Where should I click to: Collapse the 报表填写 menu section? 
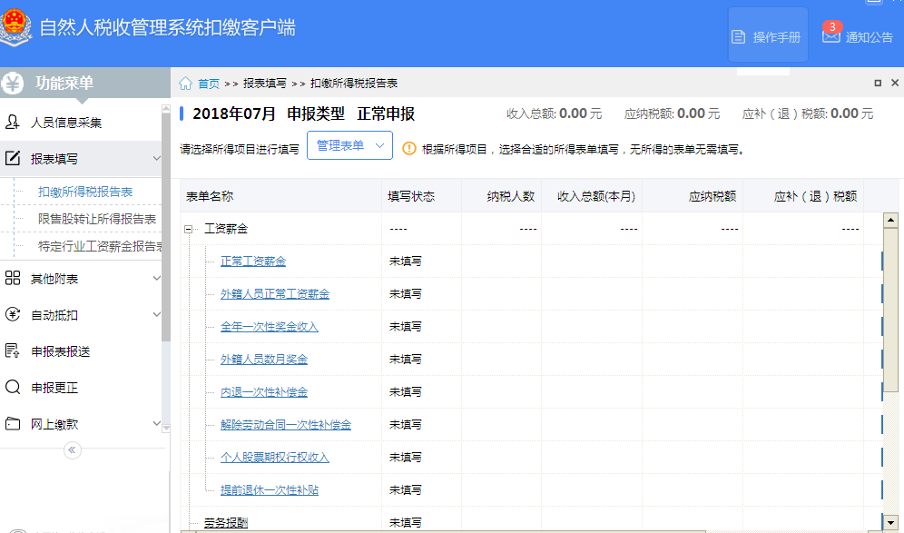coord(156,159)
